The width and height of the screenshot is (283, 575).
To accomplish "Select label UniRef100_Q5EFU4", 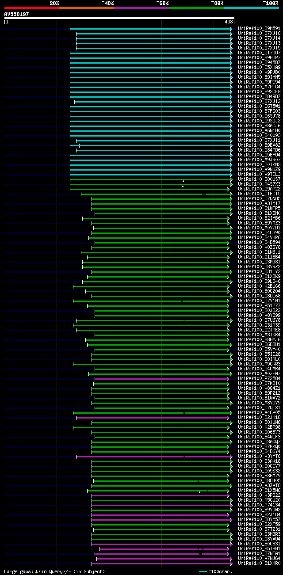I will point(259,155).
